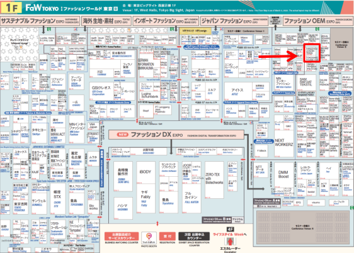354x253 pixels.
Task: Select the インポート ファッション EXPO header
Action: [166, 21]
